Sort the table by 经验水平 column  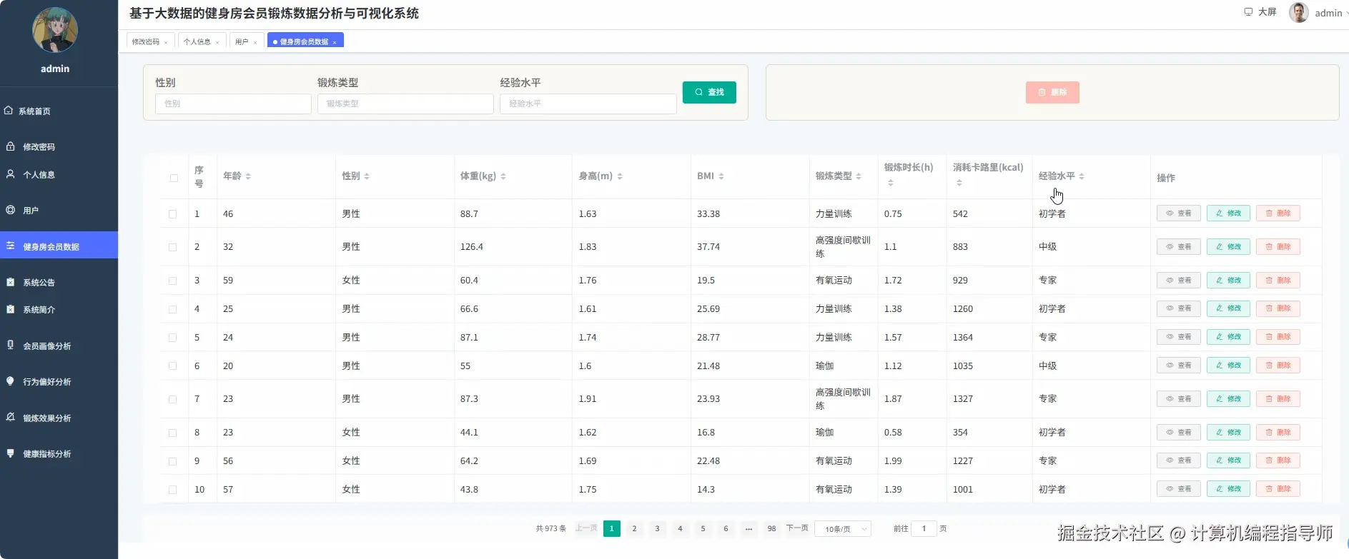pyautogui.click(x=1082, y=176)
